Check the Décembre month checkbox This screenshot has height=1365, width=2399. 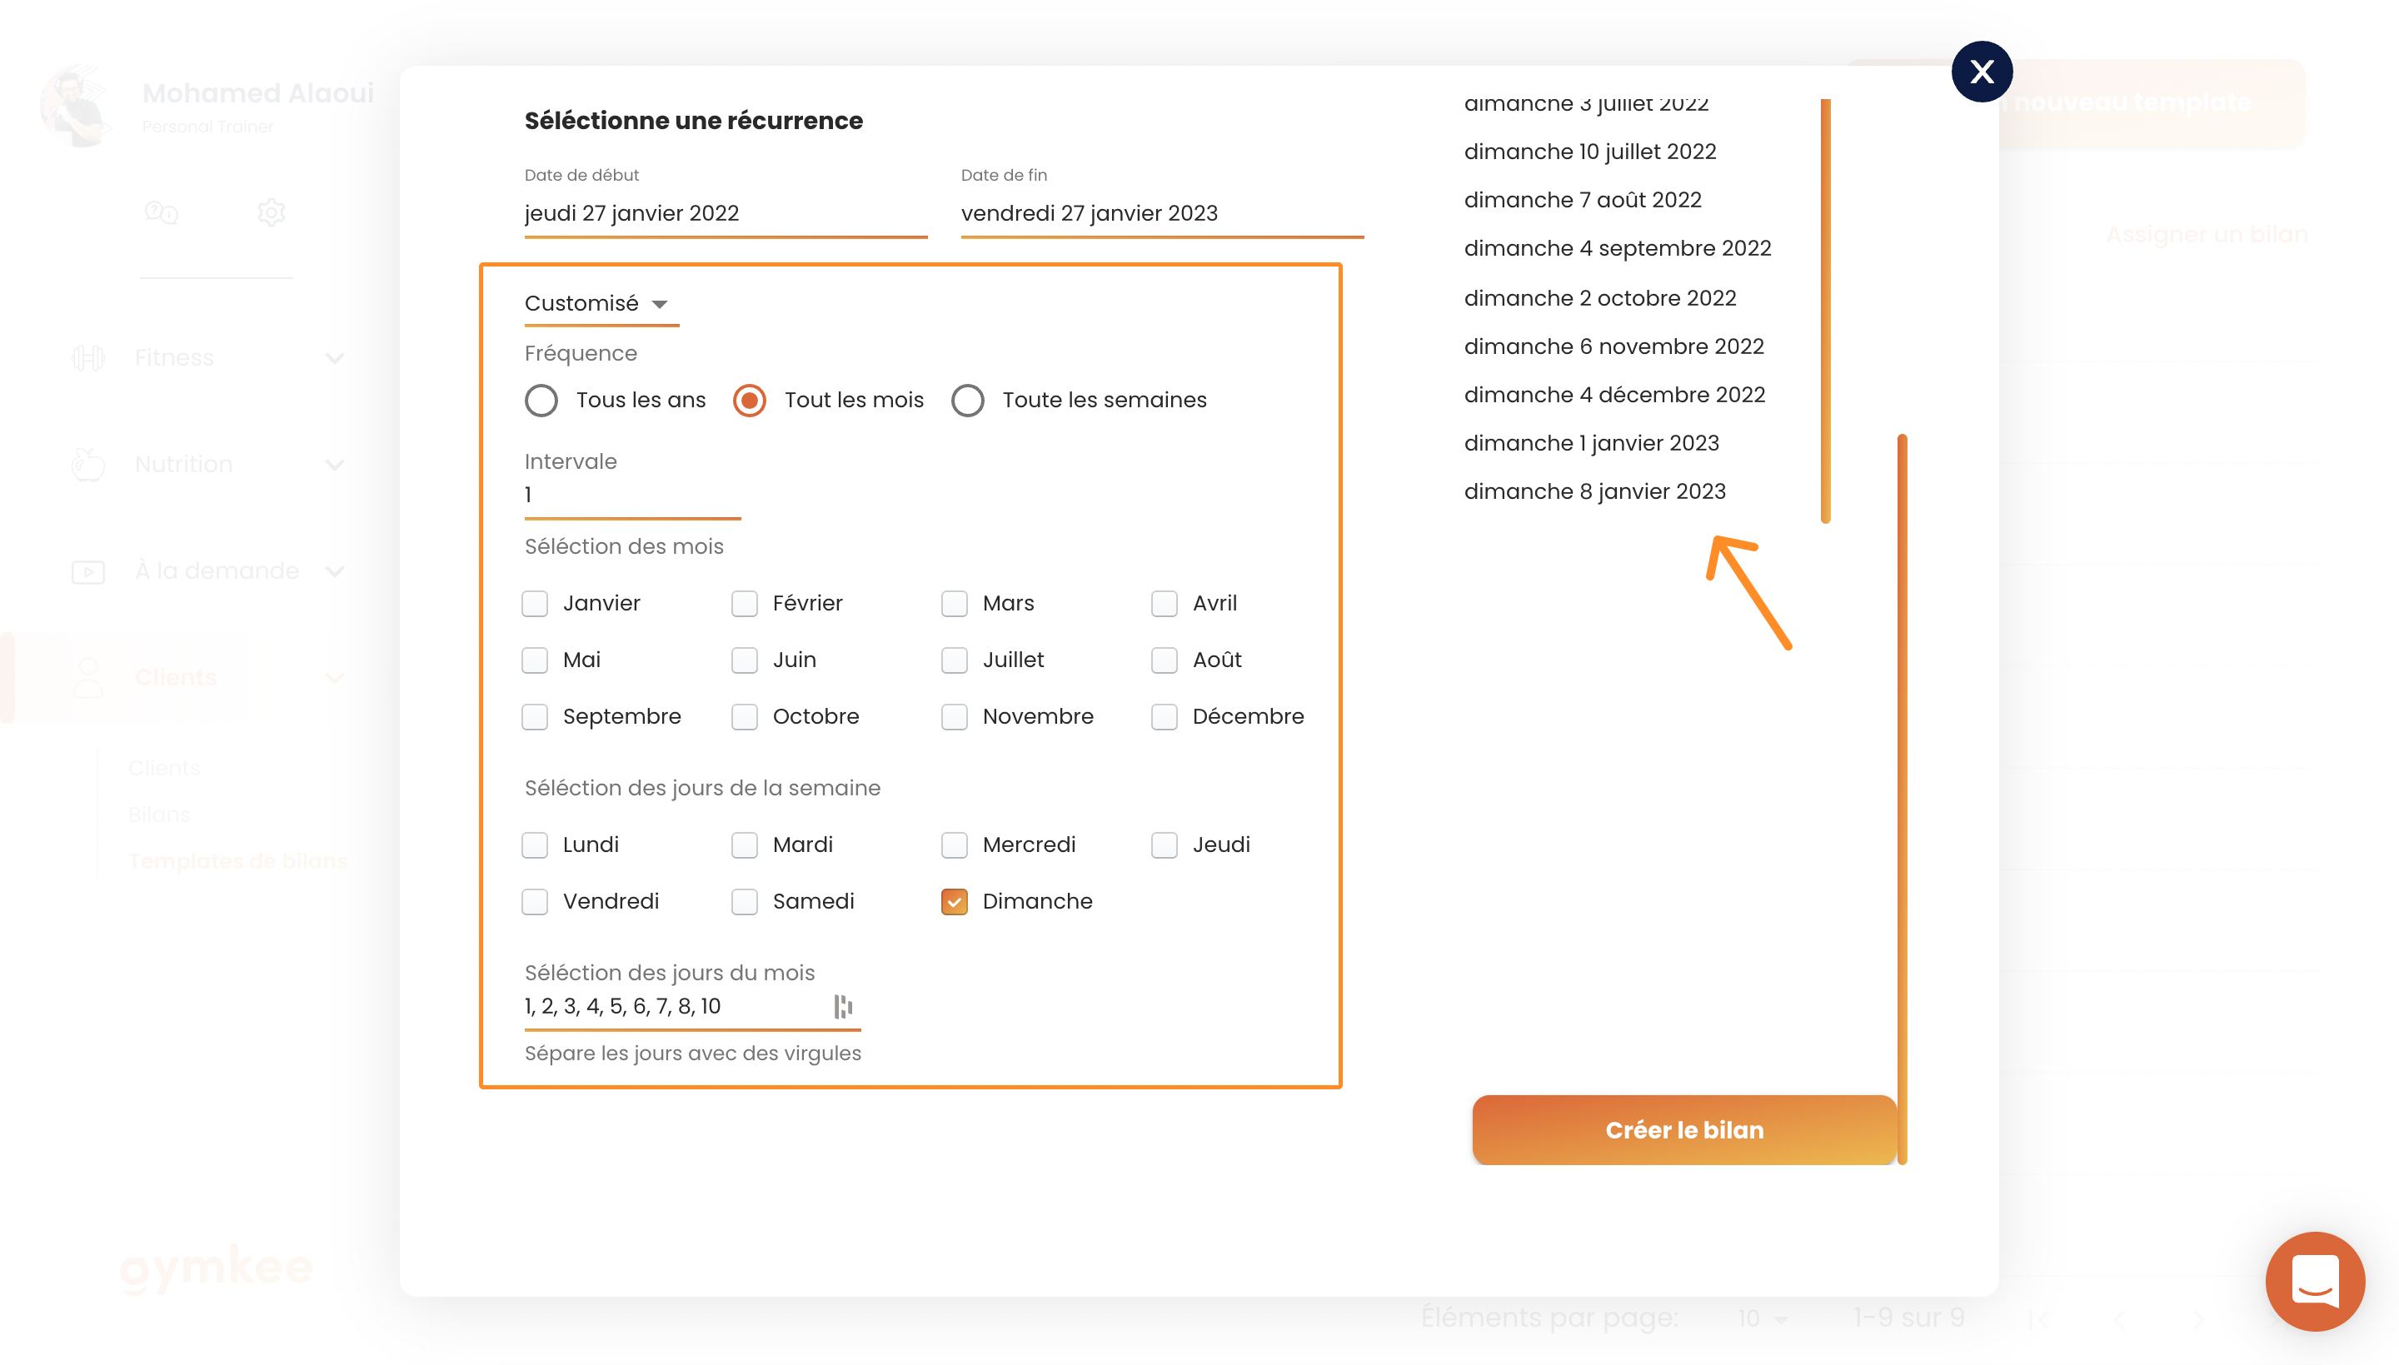pyautogui.click(x=1165, y=716)
